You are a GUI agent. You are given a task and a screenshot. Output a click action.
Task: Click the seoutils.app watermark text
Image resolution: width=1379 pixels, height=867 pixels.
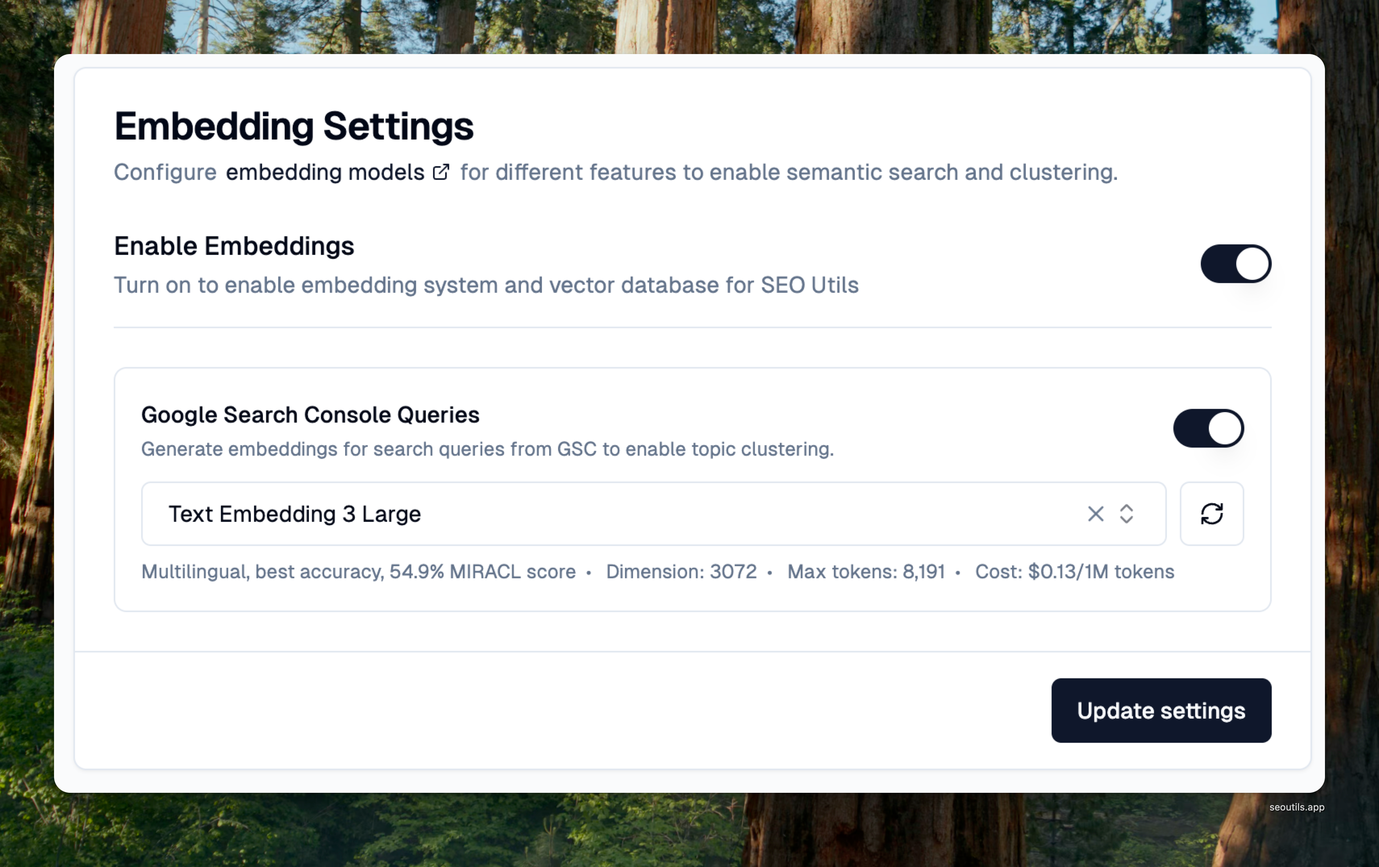1296,807
